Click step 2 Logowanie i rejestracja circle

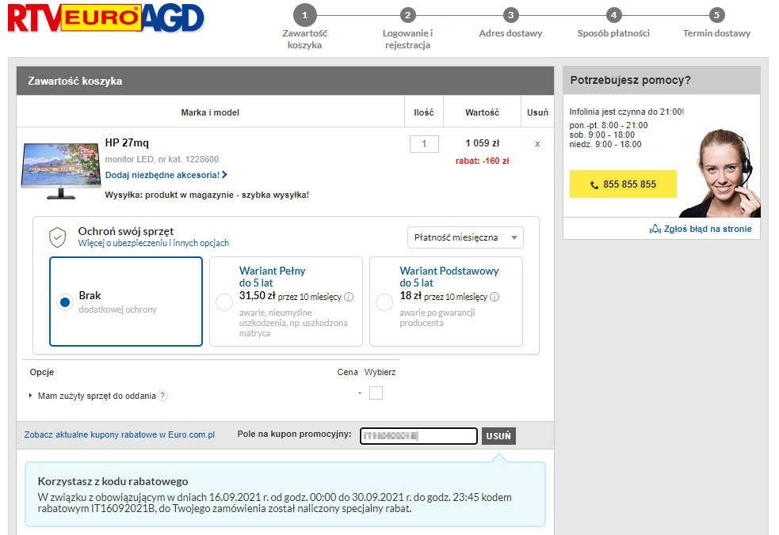point(407,15)
